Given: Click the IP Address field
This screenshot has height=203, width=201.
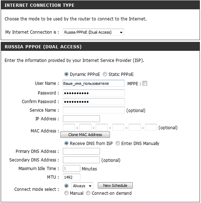Looking at the screenshot, I should tap(81, 119).
